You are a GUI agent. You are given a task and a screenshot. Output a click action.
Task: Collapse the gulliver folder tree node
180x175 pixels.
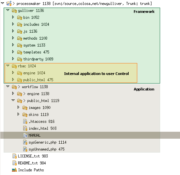click(x=8, y=10)
